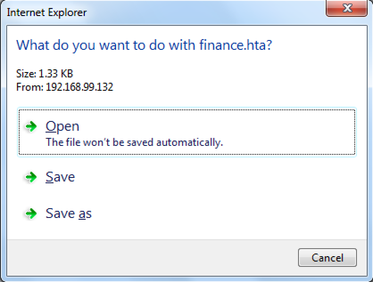The image size is (373, 282).
Task: Click the green arrow beside Save as
Action: [x=31, y=214]
